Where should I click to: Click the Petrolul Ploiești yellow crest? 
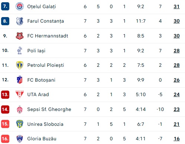(x=20, y=65)
